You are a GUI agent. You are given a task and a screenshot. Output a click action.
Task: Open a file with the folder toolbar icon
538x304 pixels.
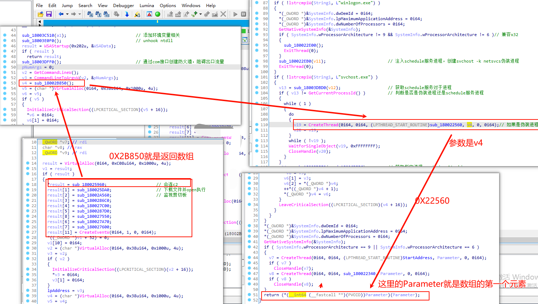tap(40, 14)
